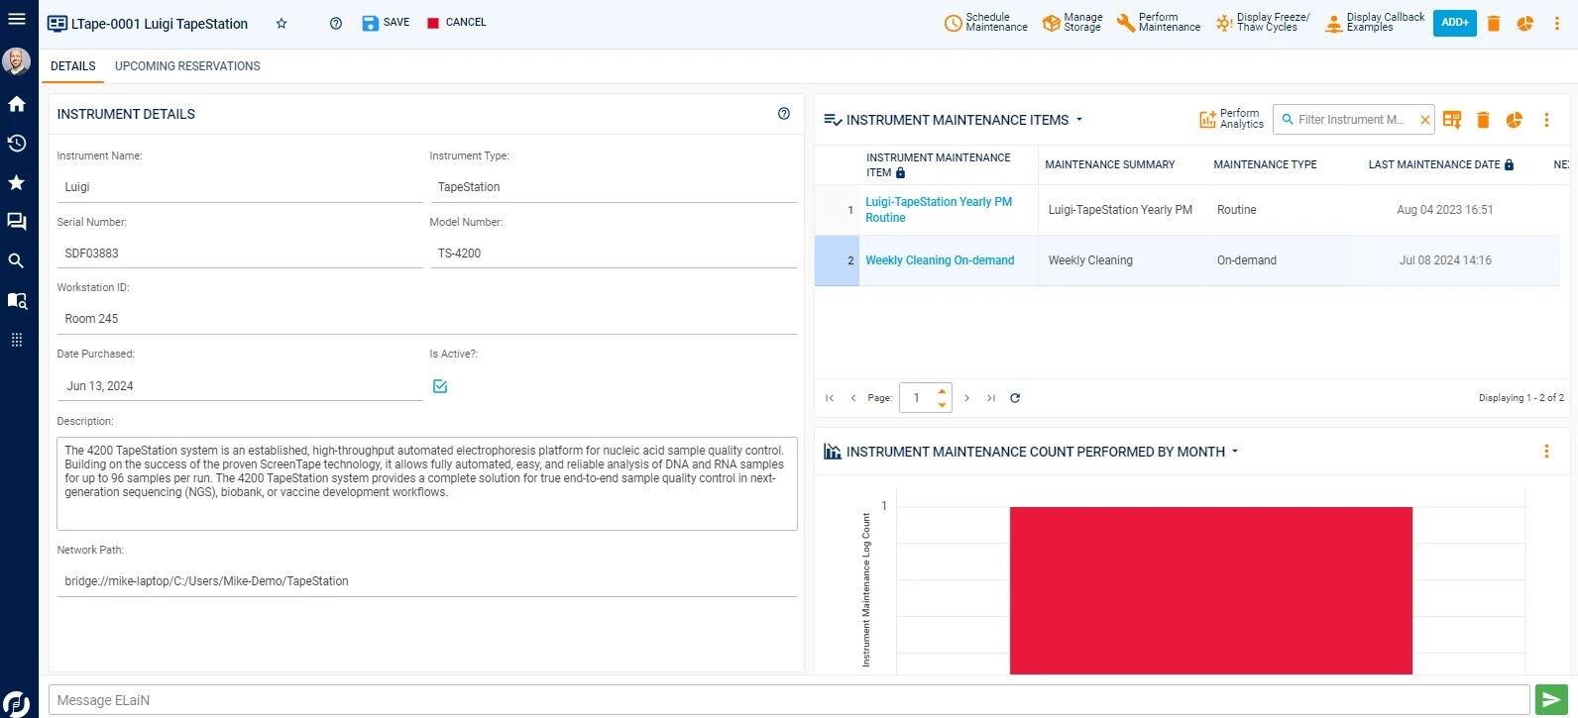1578x718 pixels.
Task: Click the maintenance panel trash icon
Action: 1483,120
